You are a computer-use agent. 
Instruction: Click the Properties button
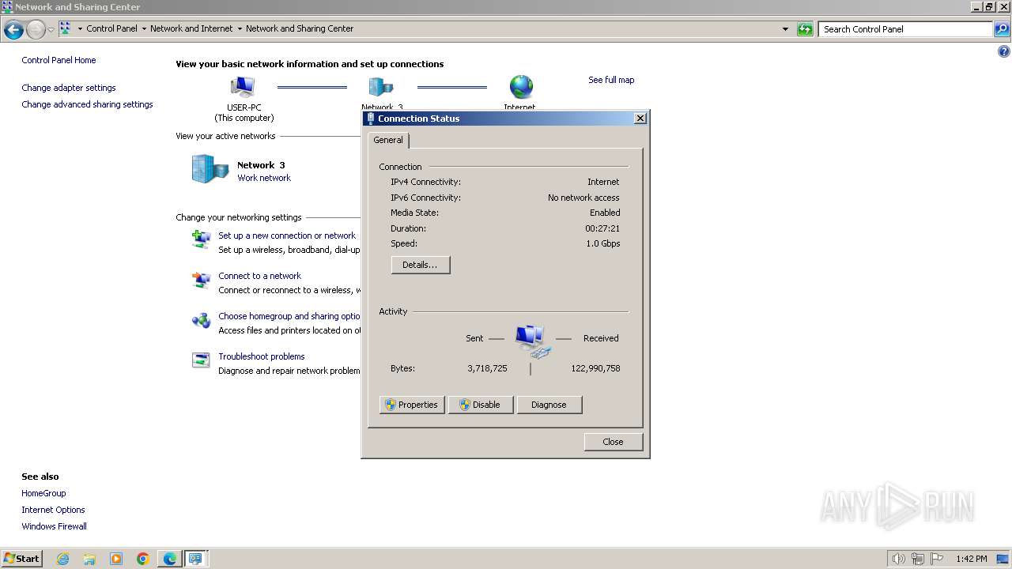point(412,405)
